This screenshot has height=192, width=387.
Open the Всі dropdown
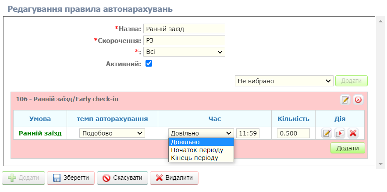184,52
